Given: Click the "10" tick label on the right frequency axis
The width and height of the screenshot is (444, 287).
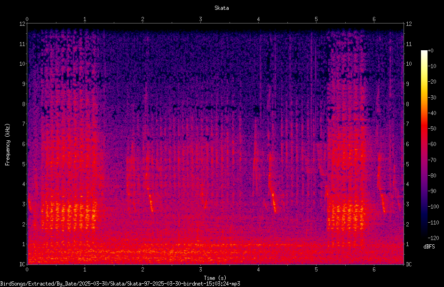Looking at the screenshot, I should coord(409,64).
